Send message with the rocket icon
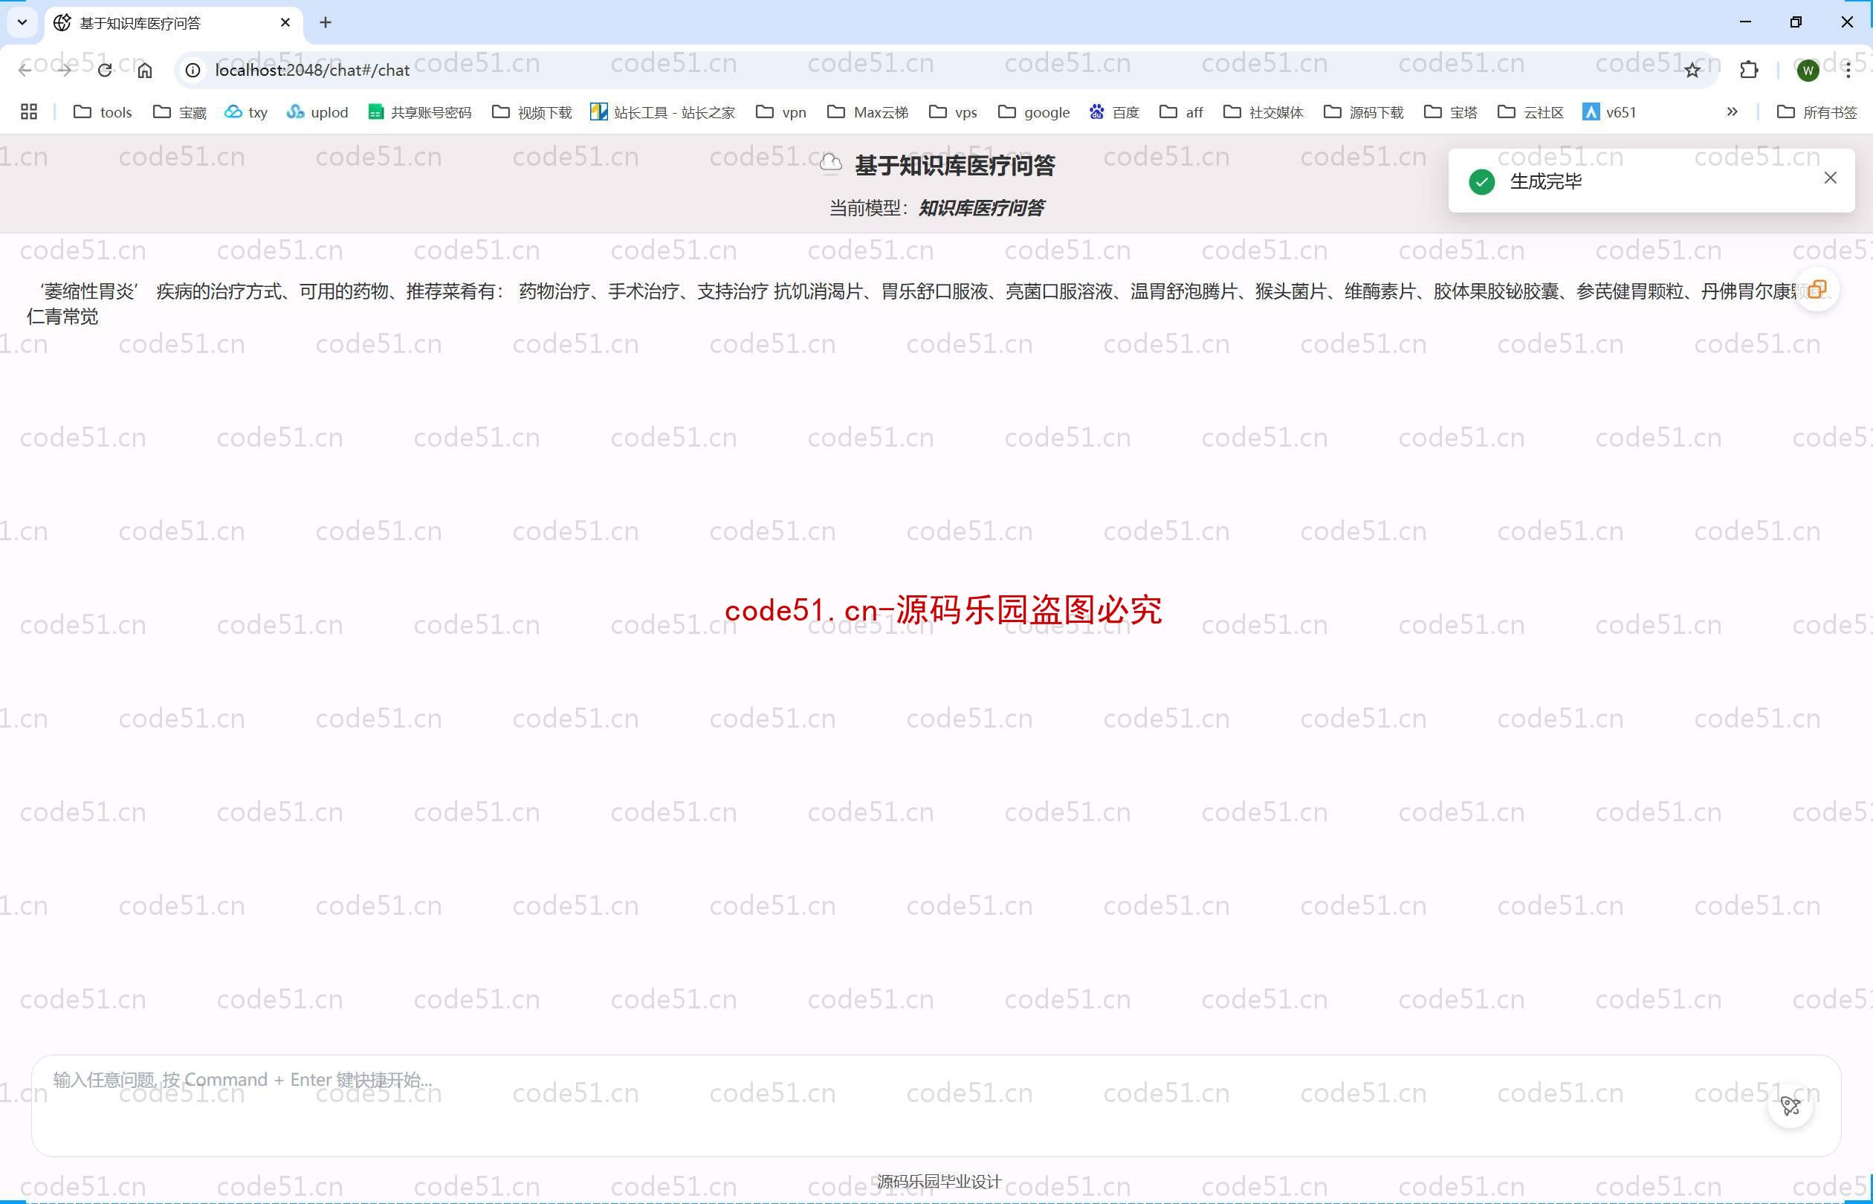Image resolution: width=1873 pixels, height=1204 pixels. click(x=1790, y=1105)
